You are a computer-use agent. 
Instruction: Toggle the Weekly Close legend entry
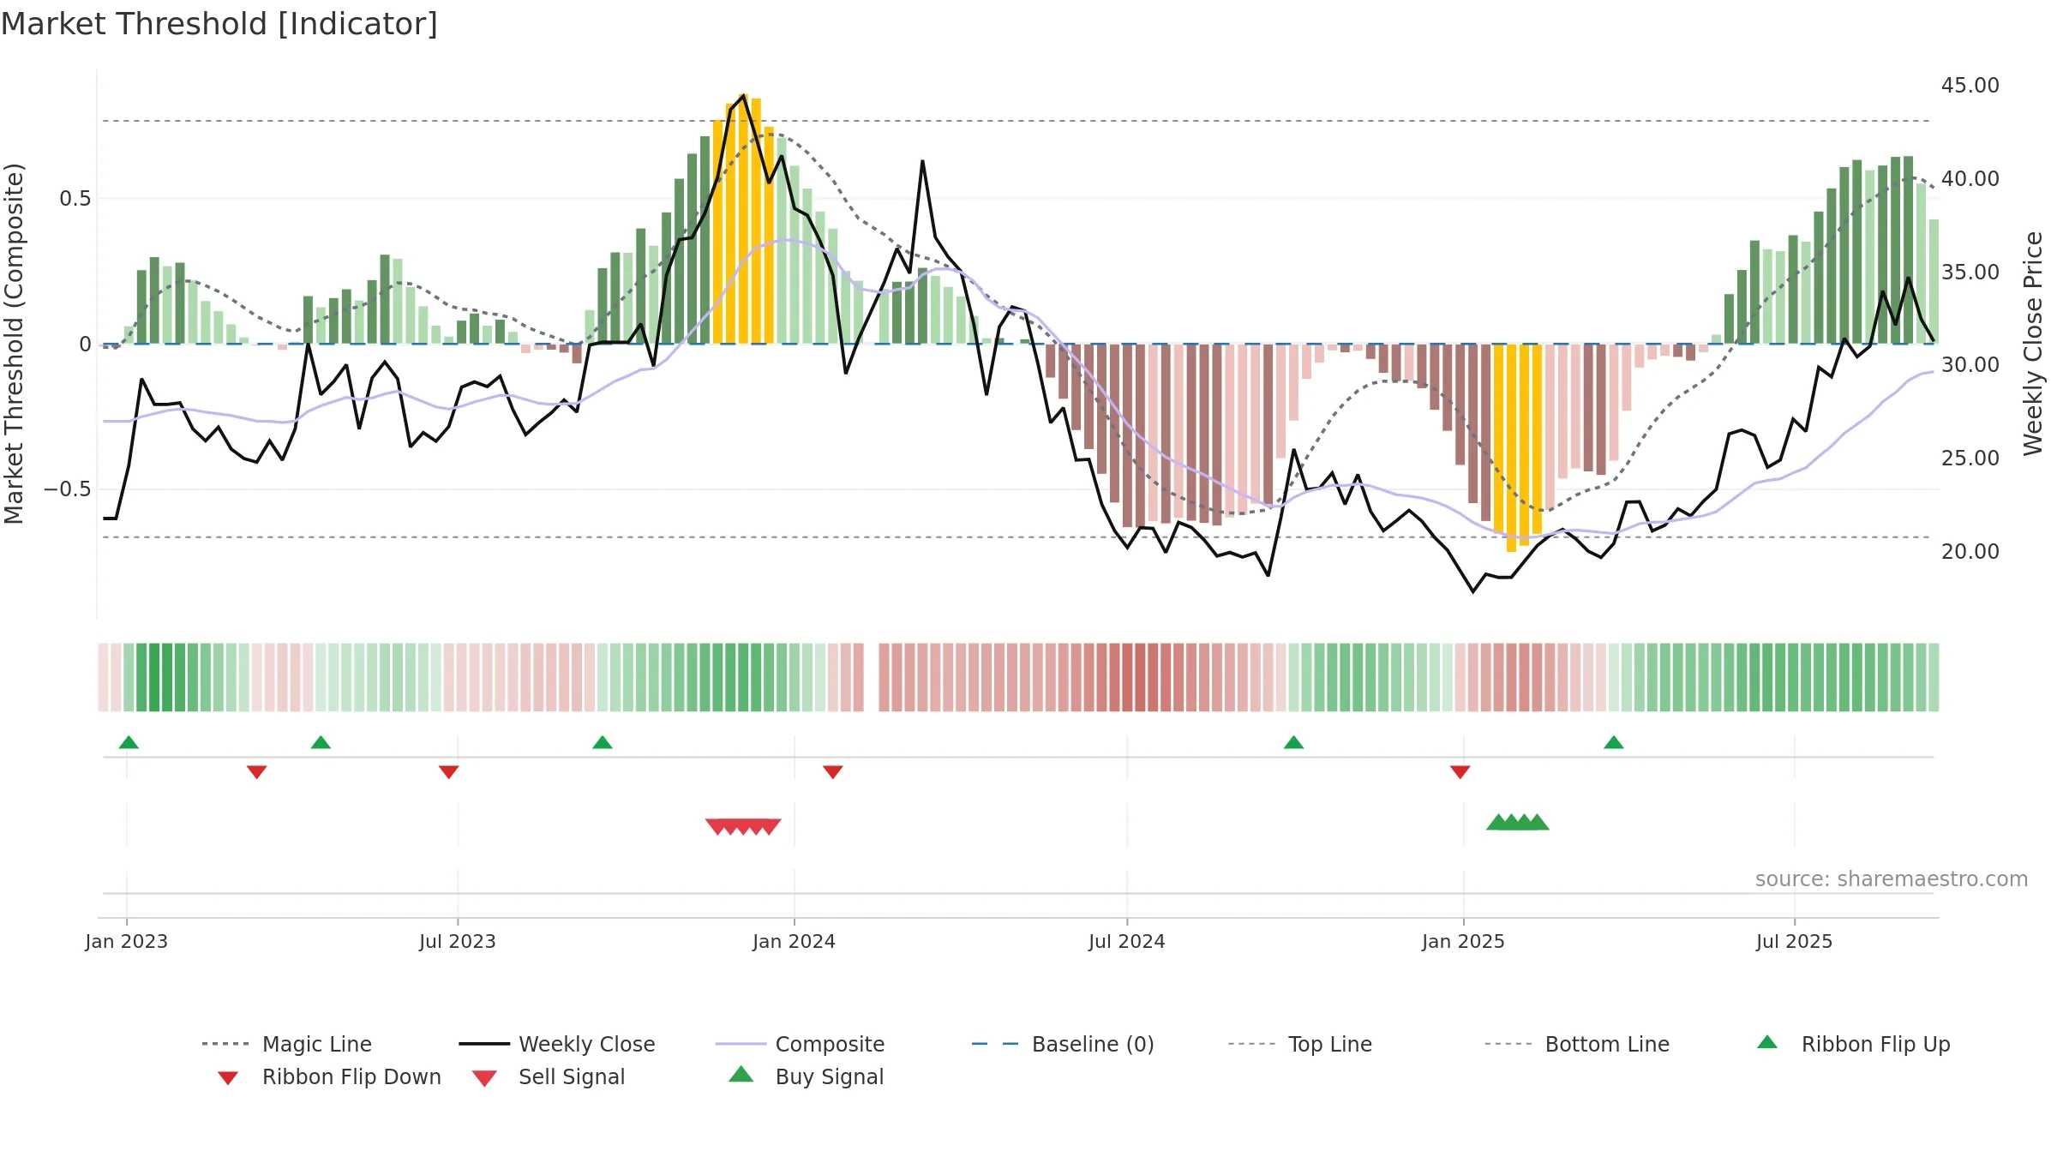pyautogui.click(x=556, y=1044)
